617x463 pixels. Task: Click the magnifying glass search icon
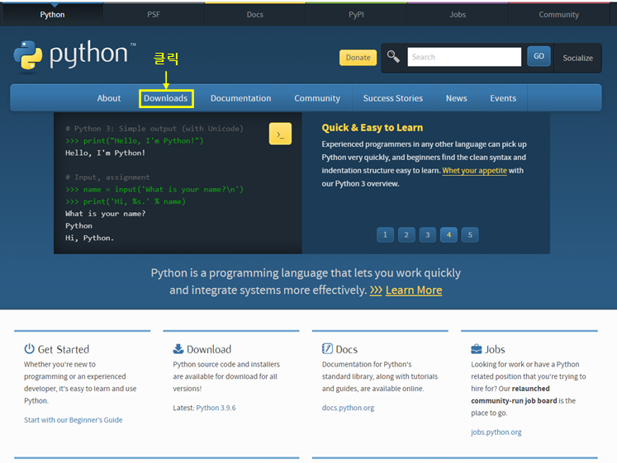pos(393,57)
